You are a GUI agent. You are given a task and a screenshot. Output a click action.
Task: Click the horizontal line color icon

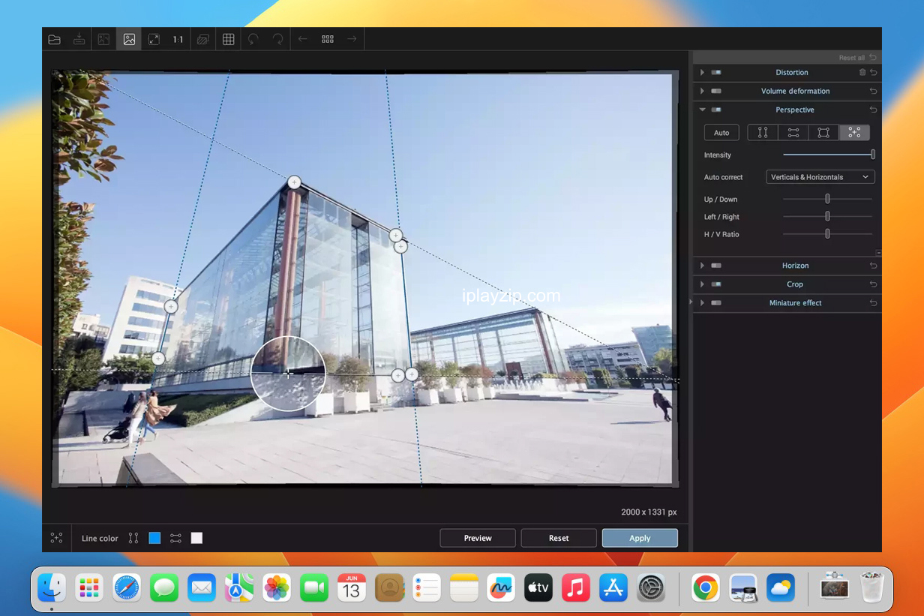(175, 538)
